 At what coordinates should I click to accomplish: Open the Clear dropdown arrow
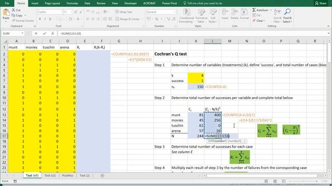tap(264, 21)
